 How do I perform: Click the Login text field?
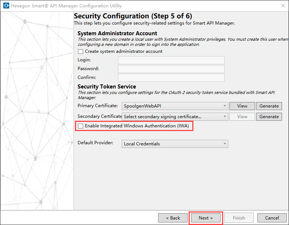[171, 60]
